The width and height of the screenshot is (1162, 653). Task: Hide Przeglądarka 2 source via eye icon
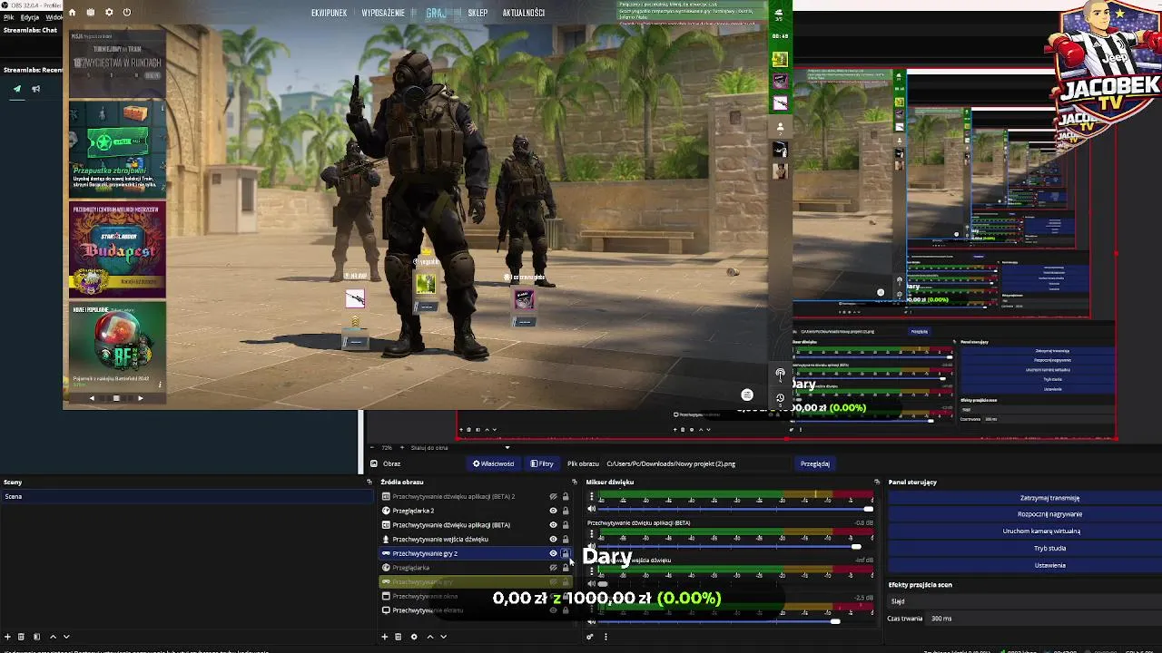[553, 511]
